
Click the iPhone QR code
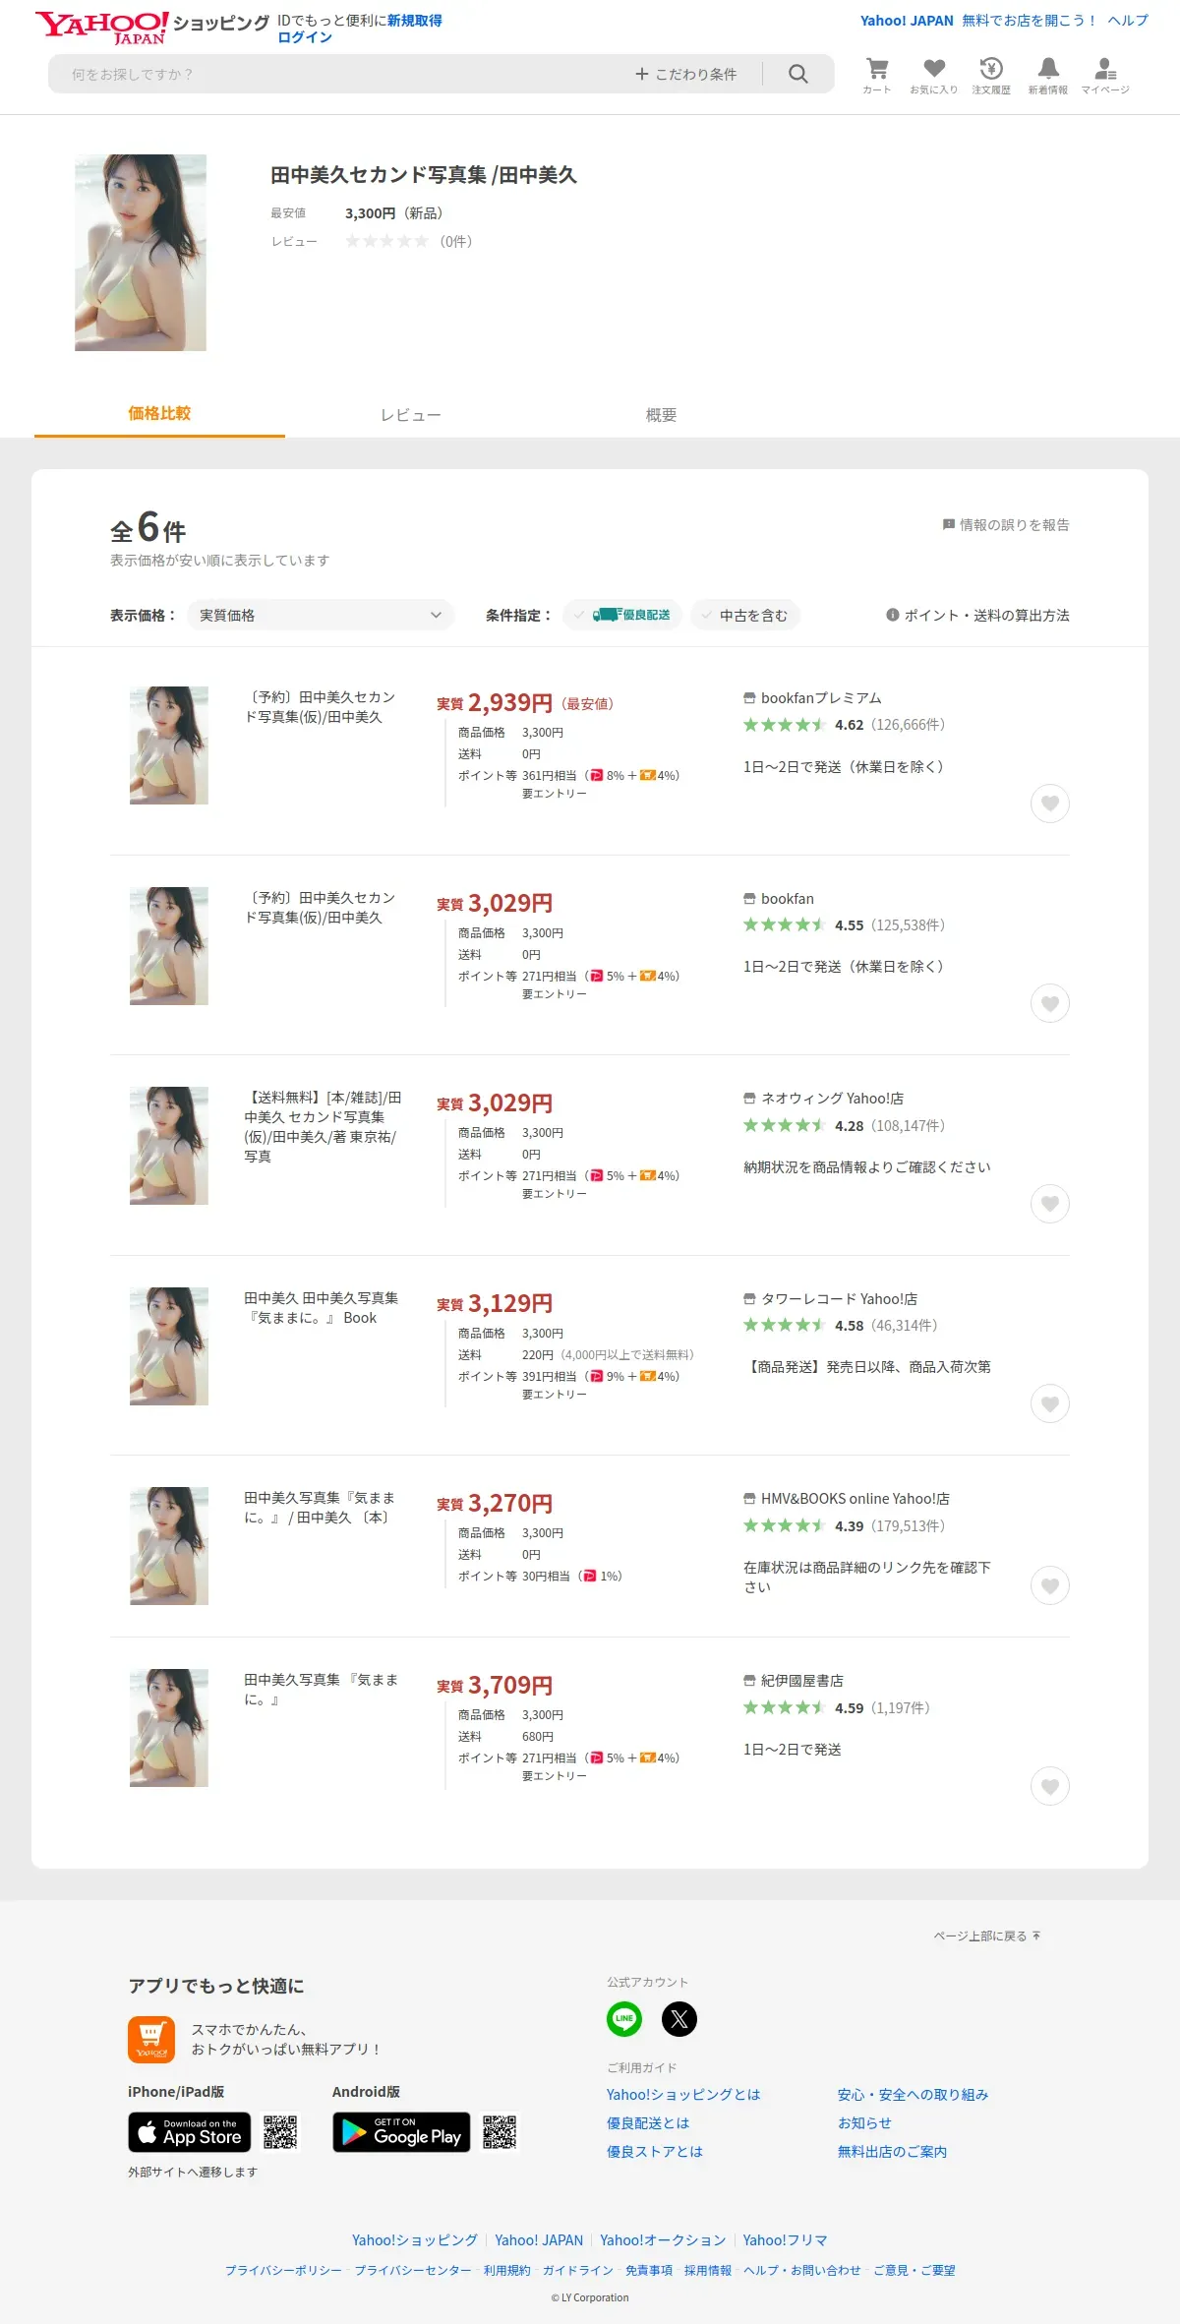[x=280, y=2132]
